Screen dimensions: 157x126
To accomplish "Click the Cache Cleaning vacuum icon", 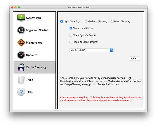I will 21,67.
